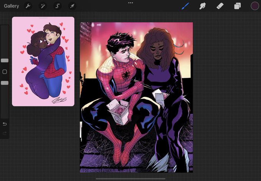This screenshot has height=181, width=261.
Task: Undo the last action
Action: (x=5, y=124)
